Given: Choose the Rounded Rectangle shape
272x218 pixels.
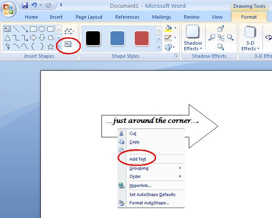Looking at the screenshot, I should coord(51,29).
